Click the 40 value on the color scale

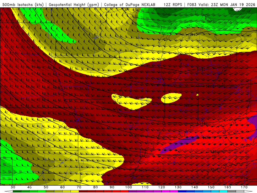(30, 187)
